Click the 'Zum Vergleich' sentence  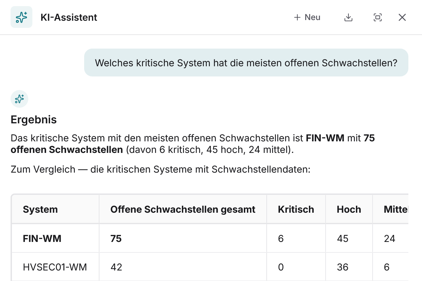coord(160,169)
